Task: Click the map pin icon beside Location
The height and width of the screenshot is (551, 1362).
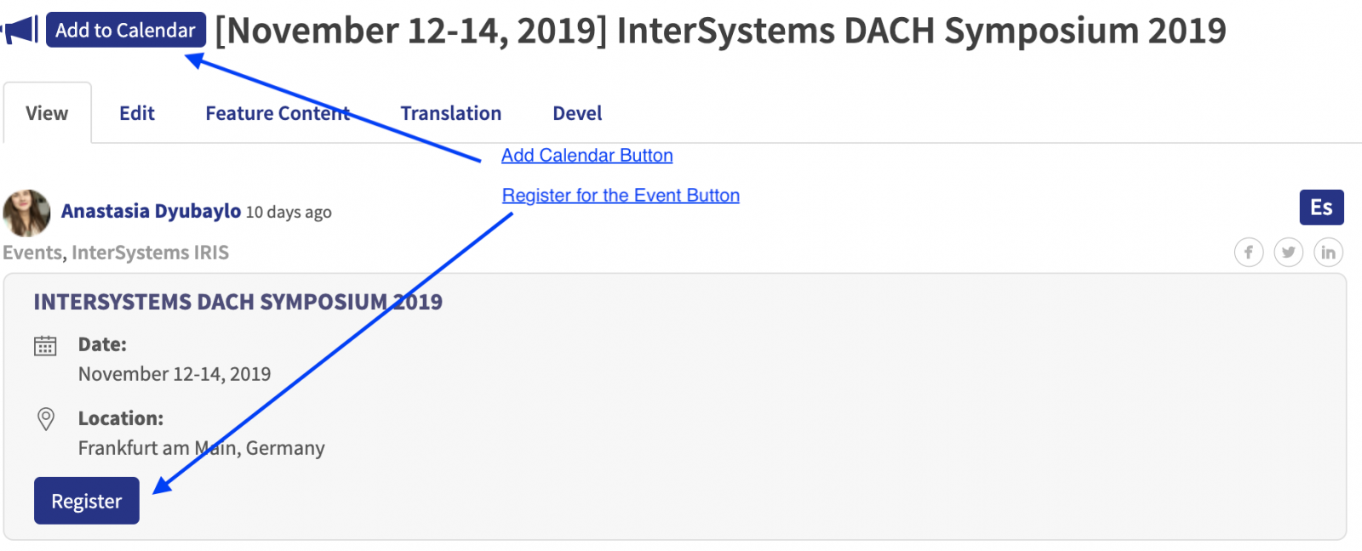Action: 46,418
